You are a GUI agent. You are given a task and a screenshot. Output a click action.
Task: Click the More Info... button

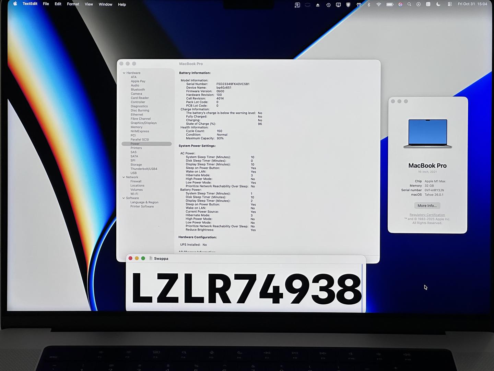click(x=427, y=206)
